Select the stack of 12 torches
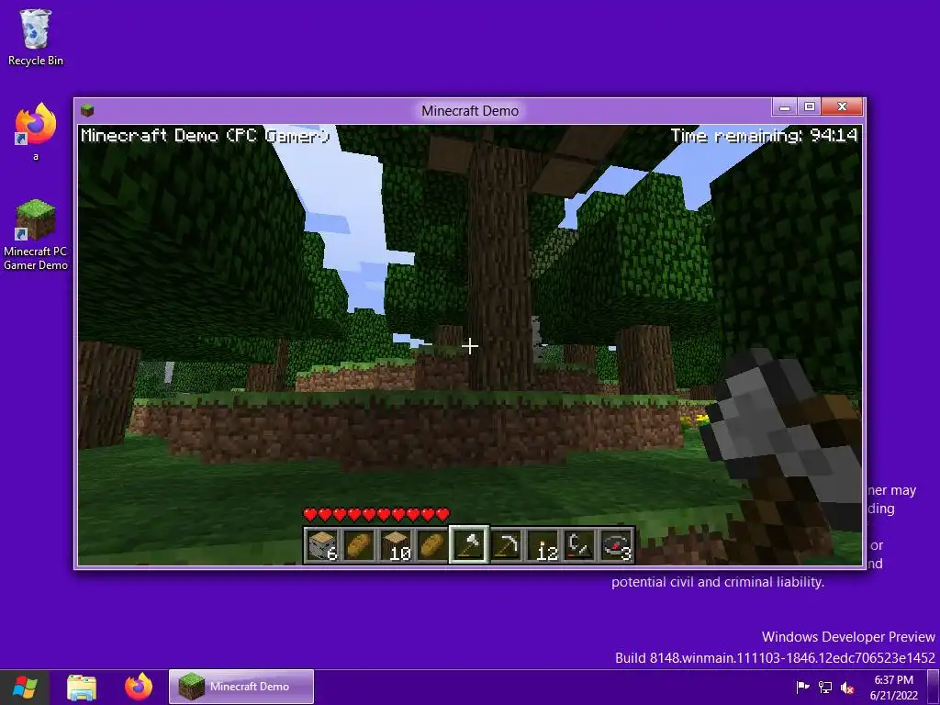The width and height of the screenshot is (940, 705). point(543,545)
